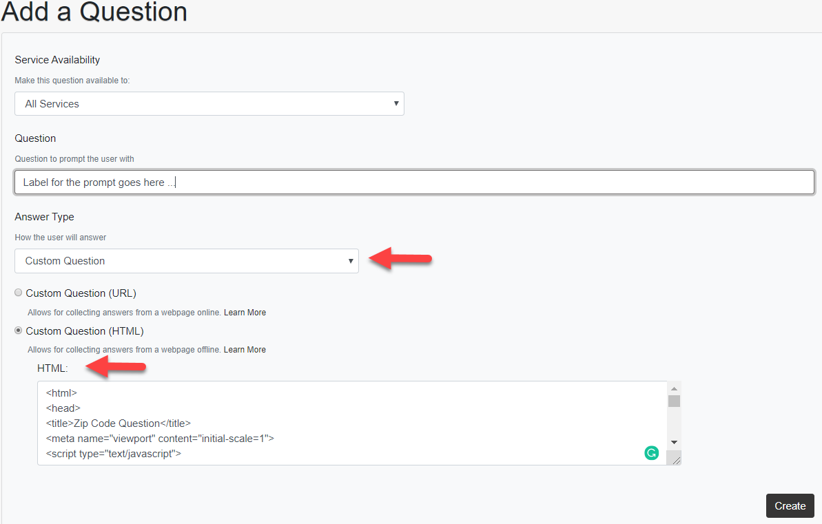The image size is (822, 524).
Task: Click the Grammarly icon in HTML textarea
Action: pos(651,453)
